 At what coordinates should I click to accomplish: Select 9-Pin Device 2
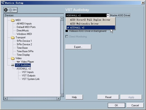pyautogui.click(x=24, y=44)
